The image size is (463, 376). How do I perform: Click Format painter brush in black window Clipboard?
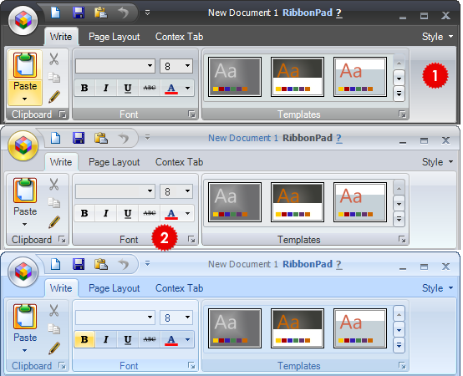pyautogui.click(x=54, y=97)
